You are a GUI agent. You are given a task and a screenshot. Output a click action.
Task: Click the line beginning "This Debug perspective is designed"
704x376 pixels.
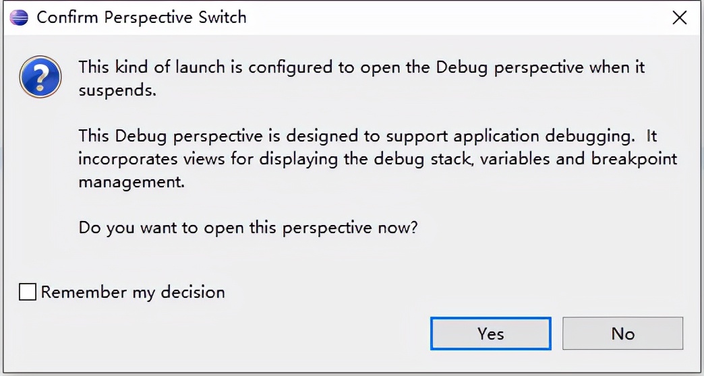tap(368, 136)
